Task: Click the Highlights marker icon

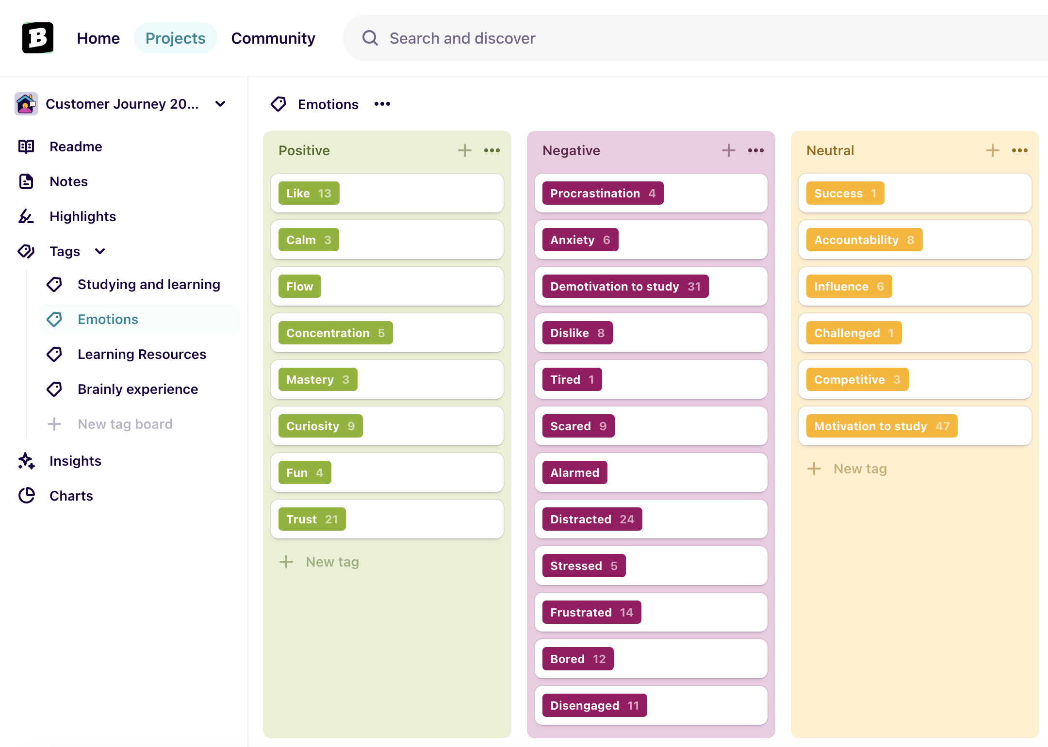Action: 26,216
